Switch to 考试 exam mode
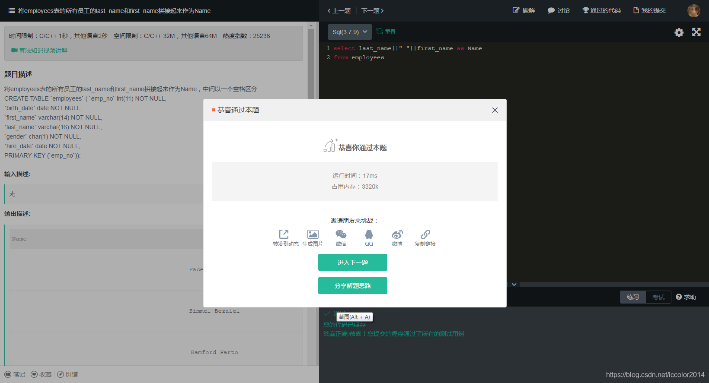The width and height of the screenshot is (709, 383). (x=658, y=297)
